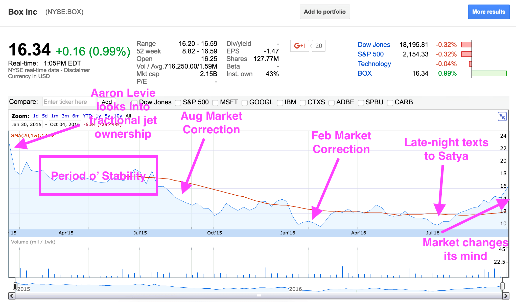
Task: Open More results
Action: click(489, 12)
